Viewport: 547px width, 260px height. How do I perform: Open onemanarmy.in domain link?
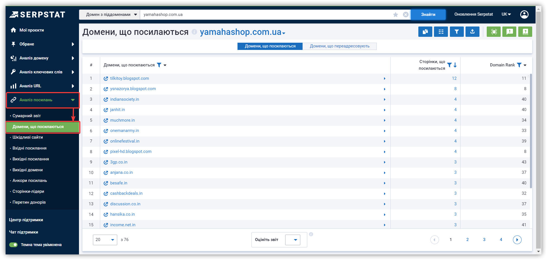pyautogui.click(x=124, y=131)
